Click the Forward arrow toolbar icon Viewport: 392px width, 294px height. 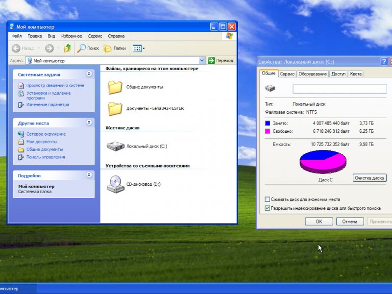(49, 48)
